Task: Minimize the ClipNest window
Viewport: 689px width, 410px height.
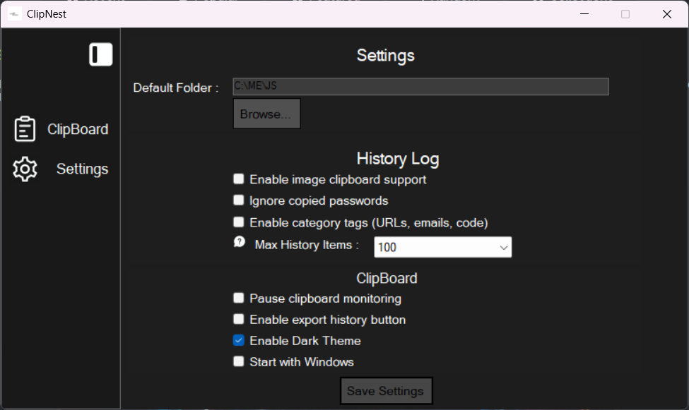Action: 584,13
